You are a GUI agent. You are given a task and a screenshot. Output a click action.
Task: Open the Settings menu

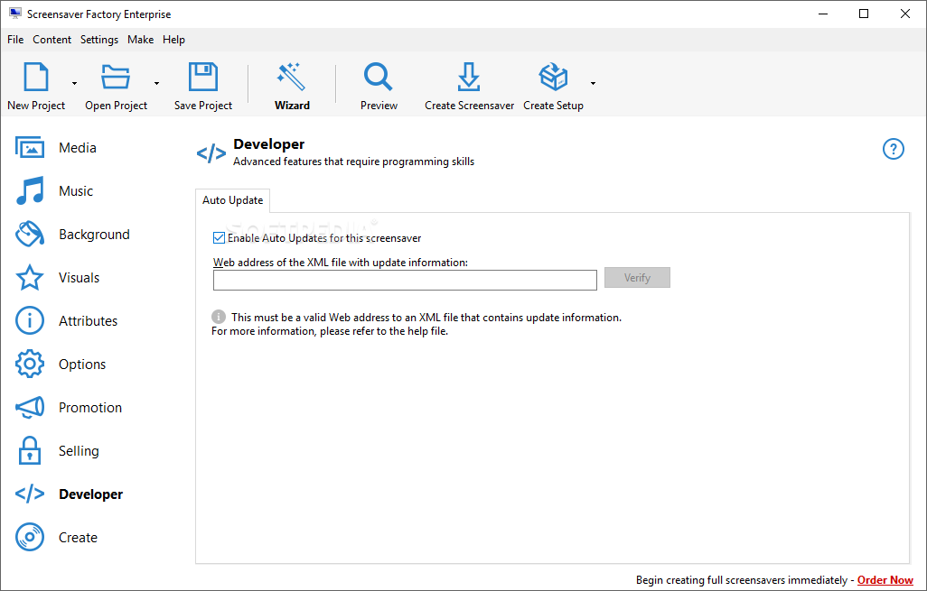pos(99,40)
